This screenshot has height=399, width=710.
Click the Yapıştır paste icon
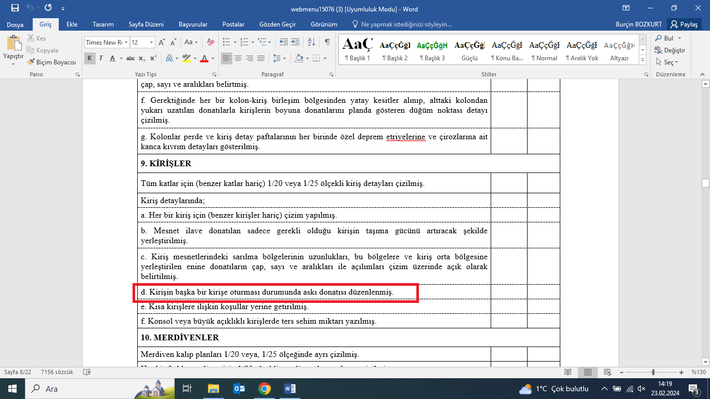pyautogui.click(x=13, y=44)
